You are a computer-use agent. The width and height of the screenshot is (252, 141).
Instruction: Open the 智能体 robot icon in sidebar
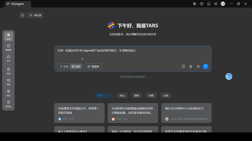[x=8, y=47]
